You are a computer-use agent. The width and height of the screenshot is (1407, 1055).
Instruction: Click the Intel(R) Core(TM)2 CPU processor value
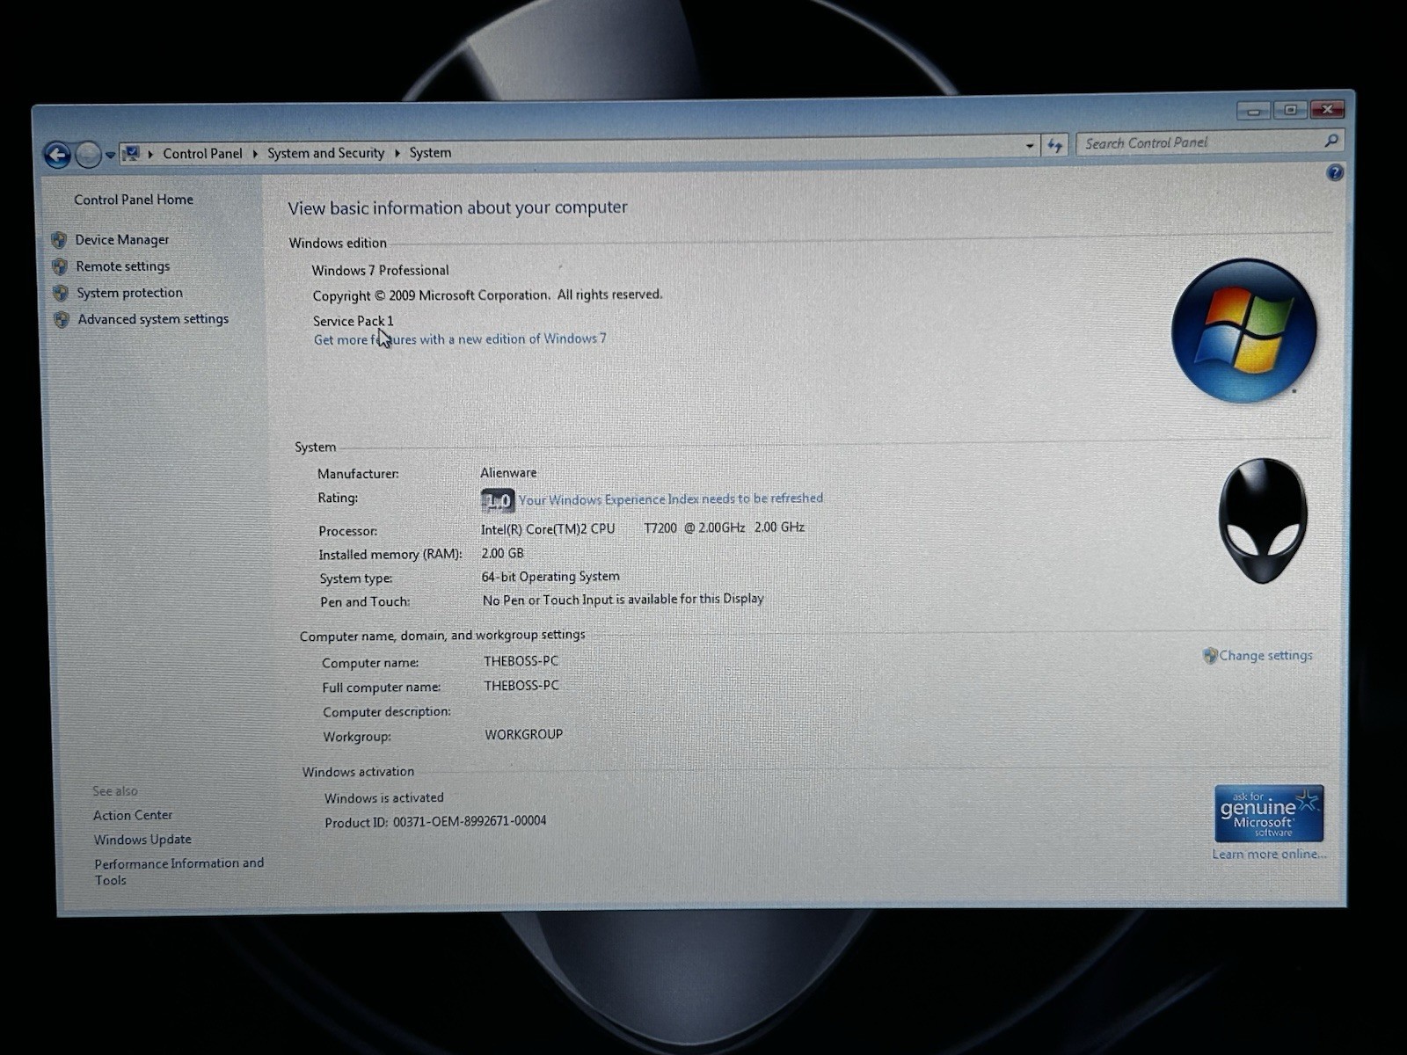pos(643,528)
